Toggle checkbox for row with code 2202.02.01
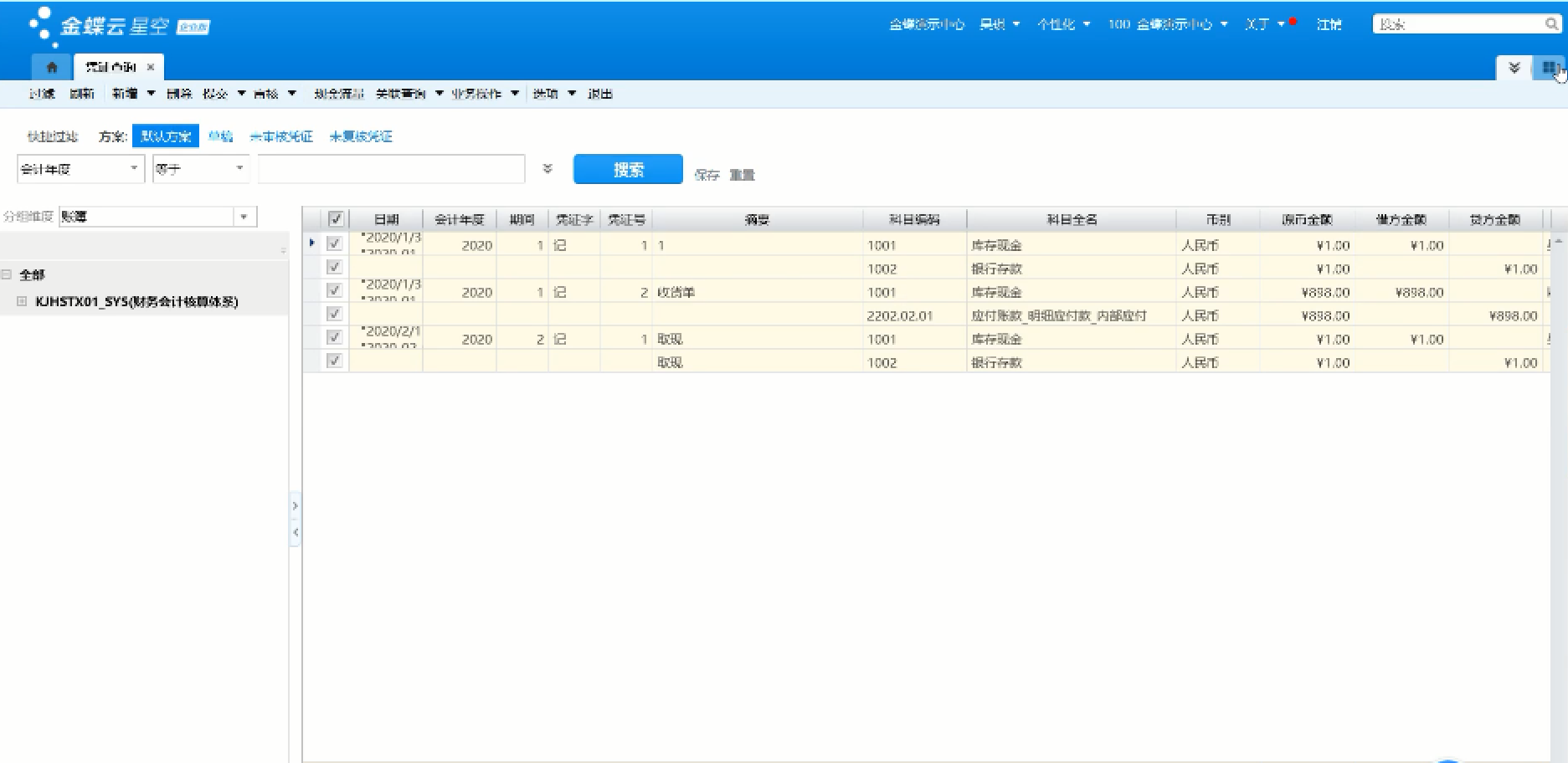Screen dimensions: 1568x763 (334, 315)
